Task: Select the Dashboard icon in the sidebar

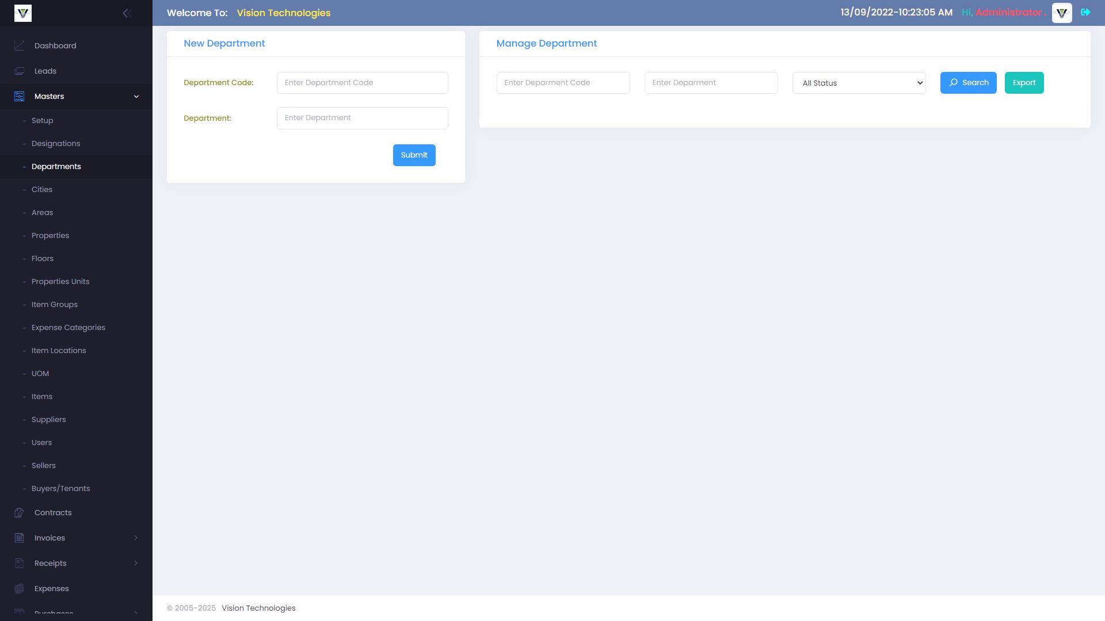Action: (19, 45)
